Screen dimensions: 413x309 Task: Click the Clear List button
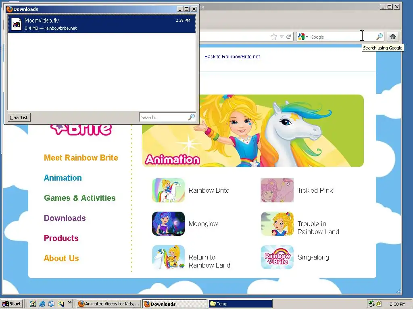pos(19,117)
